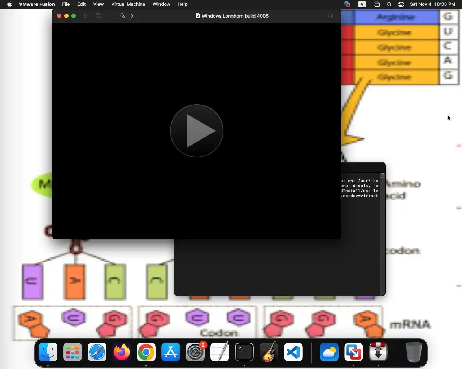Open the snapshot icon in VMware toolbar
Image resolution: width=462 pixels, height=369 pixels.
[98, 16]
